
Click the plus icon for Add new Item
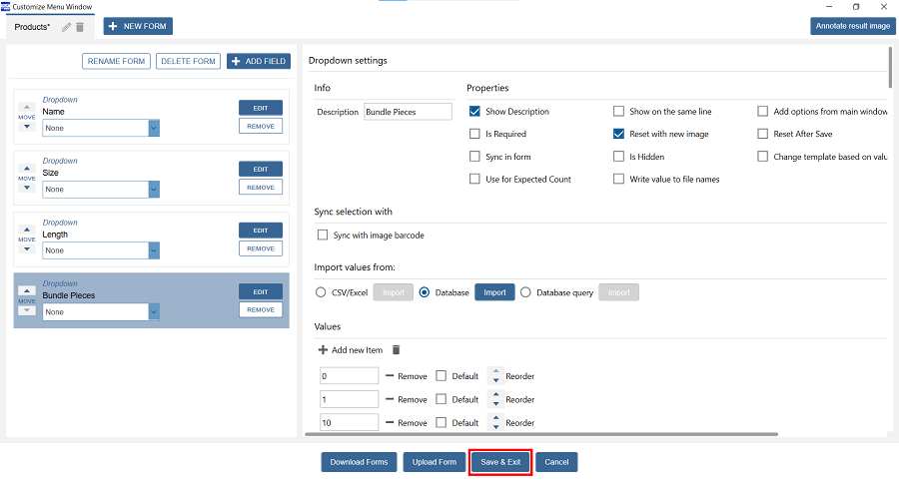[323, 350]
